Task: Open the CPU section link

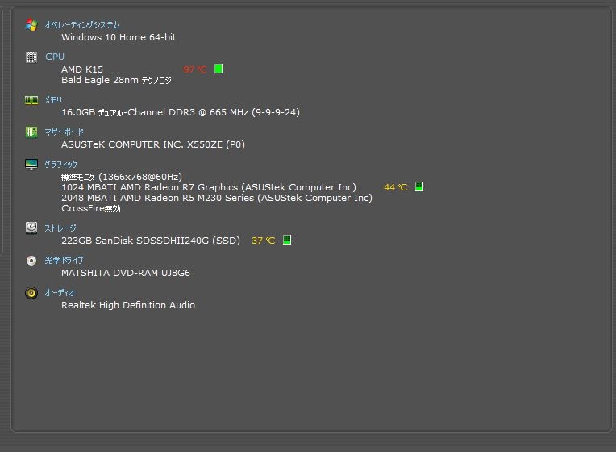Action: click(55, 56)
